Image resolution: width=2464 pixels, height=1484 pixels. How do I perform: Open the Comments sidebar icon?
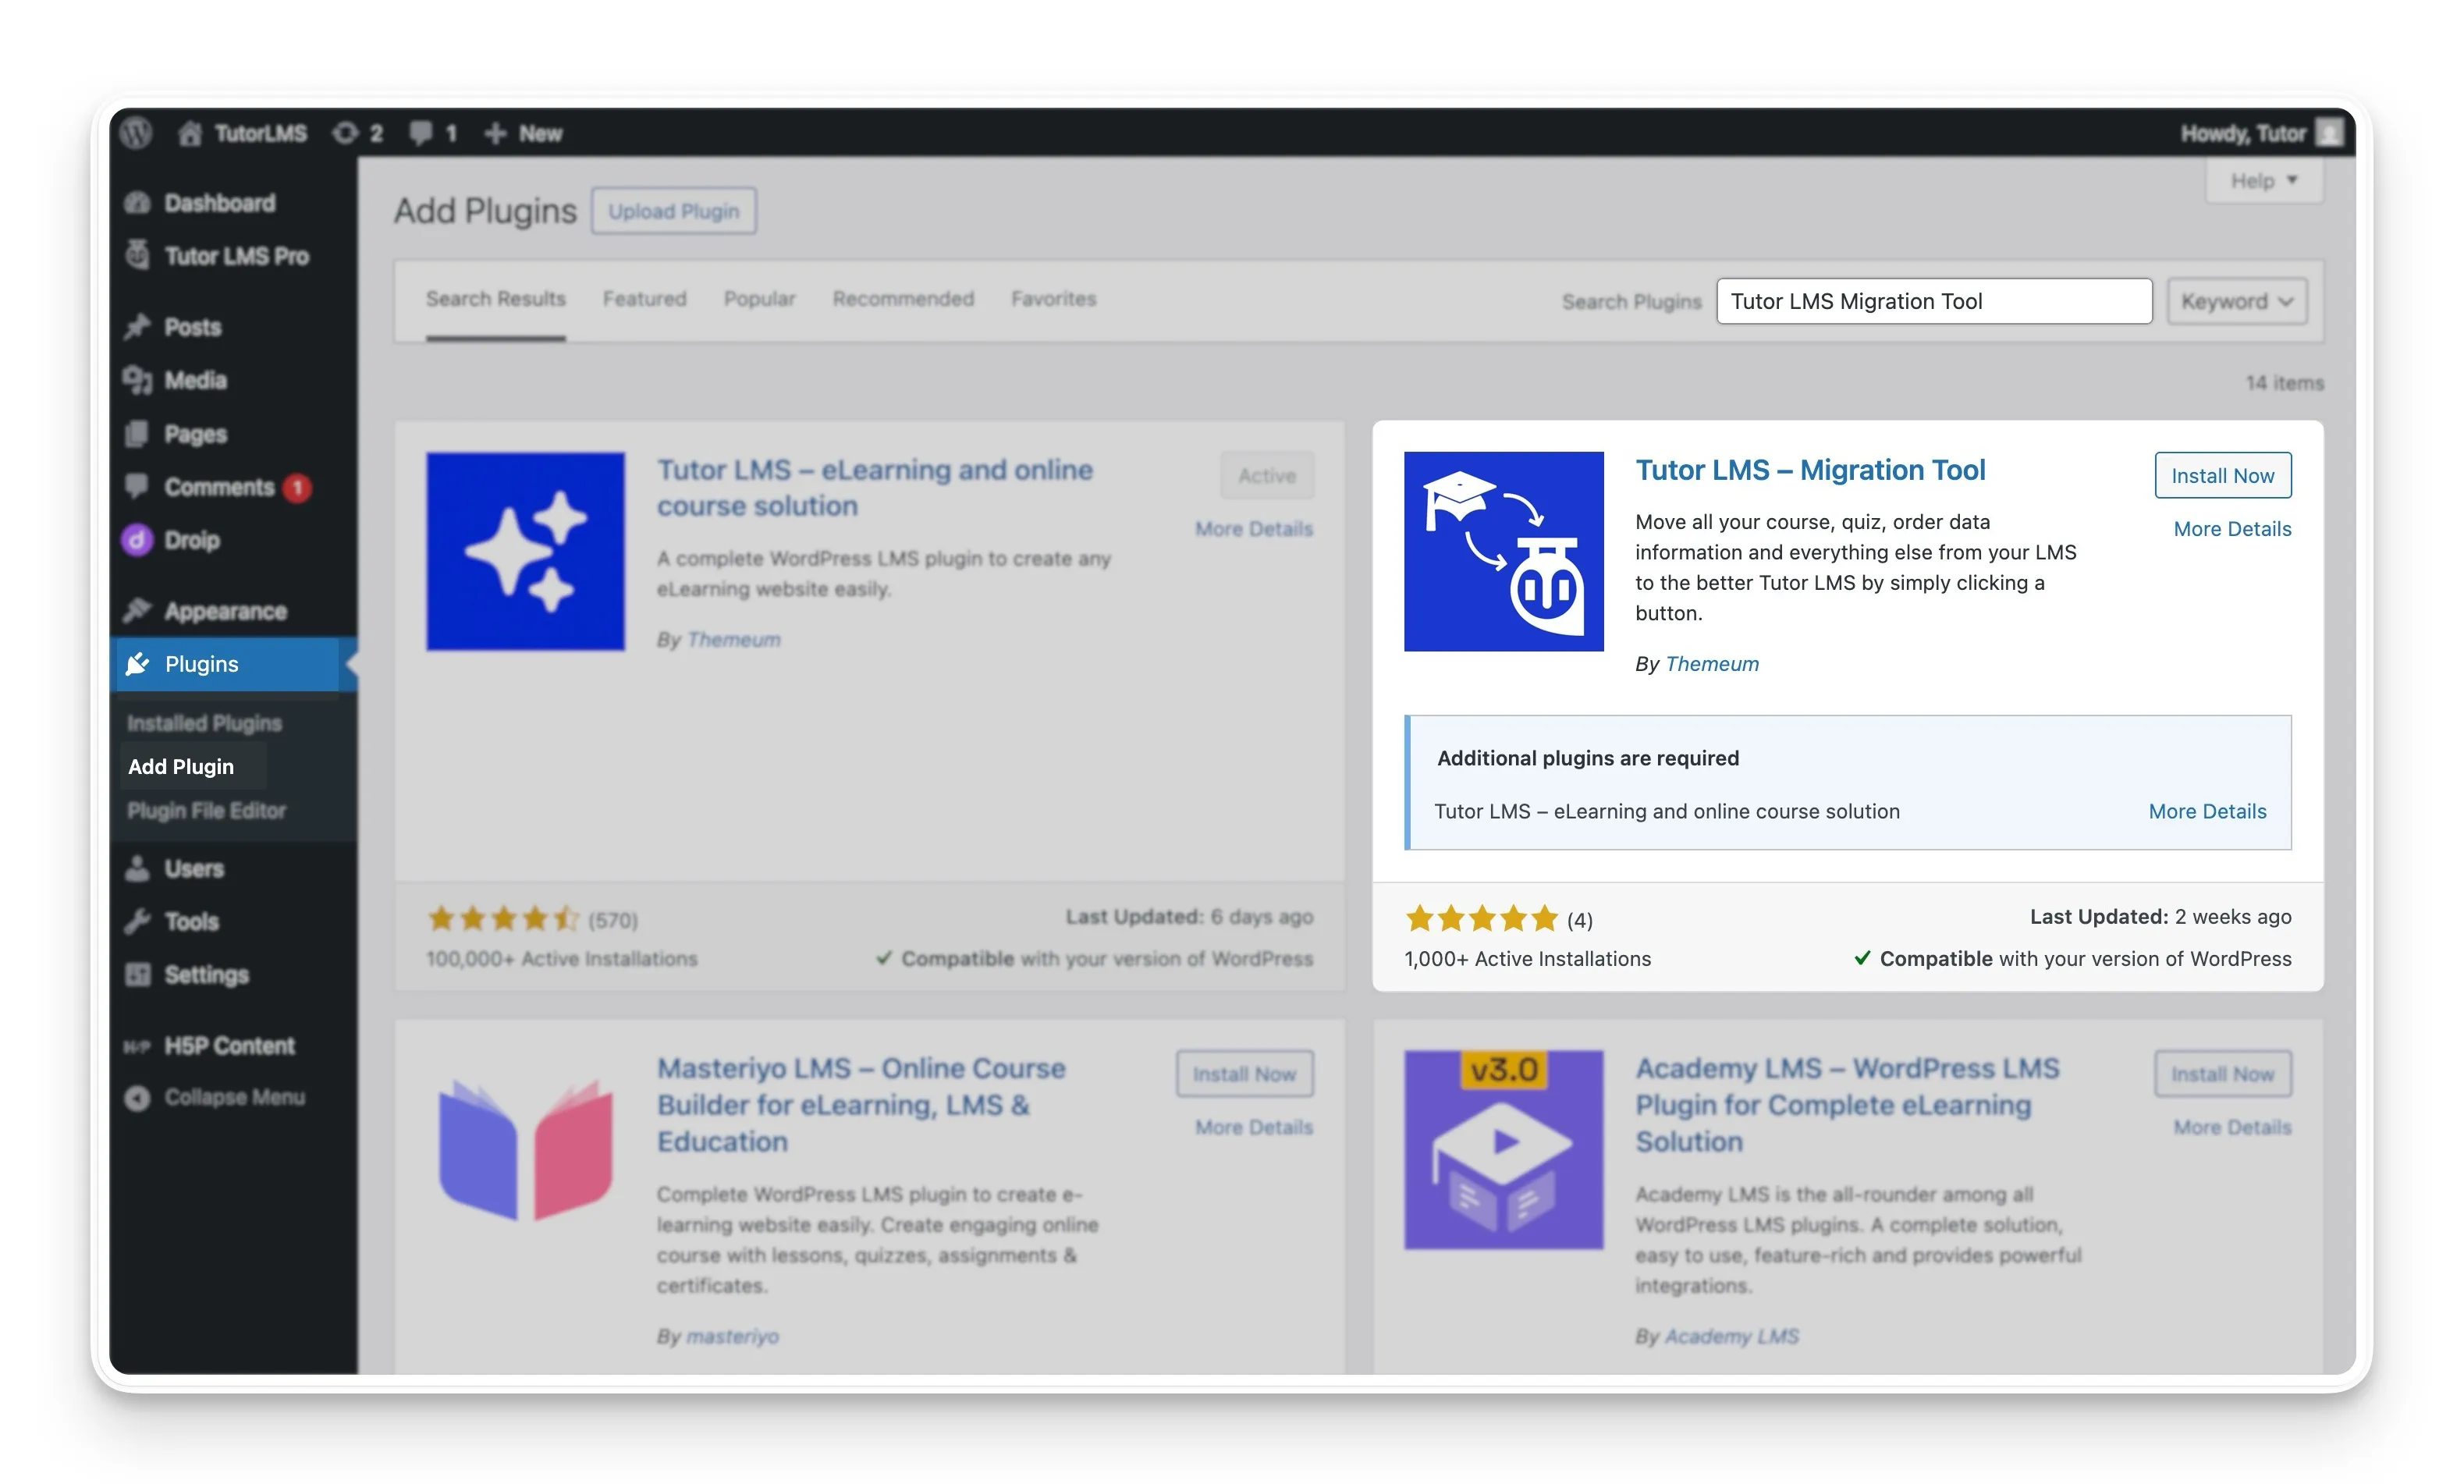point(137,486)
